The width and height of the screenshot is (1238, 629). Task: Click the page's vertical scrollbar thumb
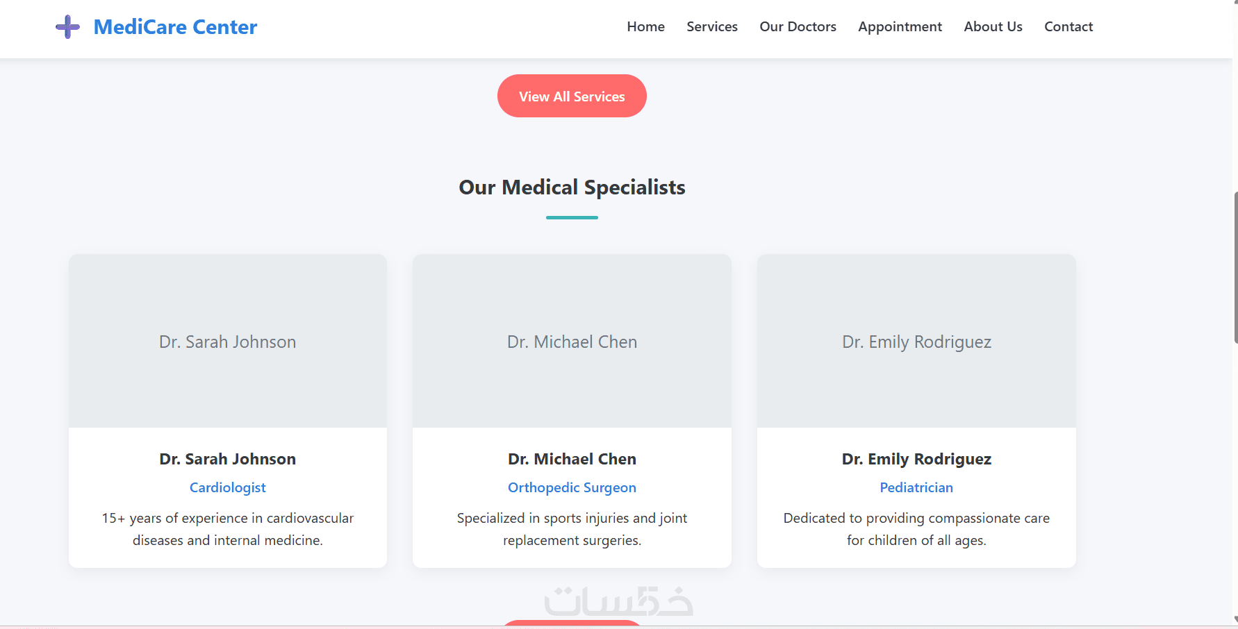1235,267
